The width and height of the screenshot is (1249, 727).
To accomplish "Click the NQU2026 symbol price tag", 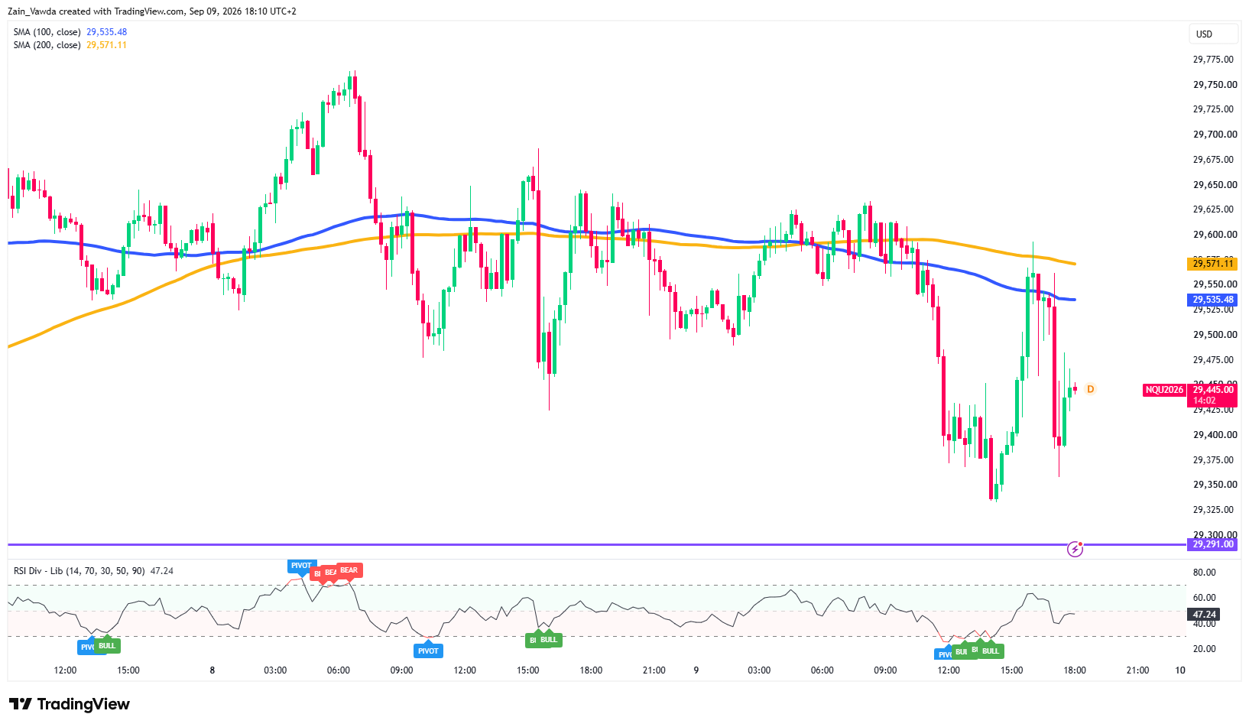I will tap(1164, 390).
